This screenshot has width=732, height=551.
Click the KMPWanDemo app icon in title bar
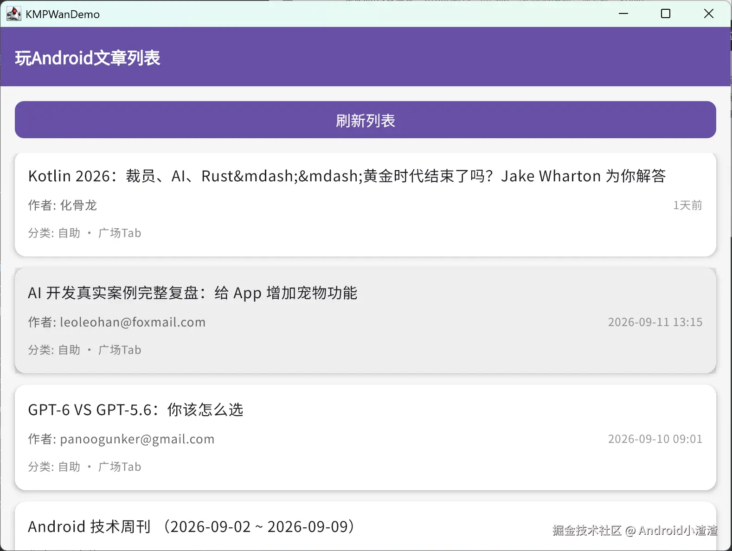(x=13, y=14)
